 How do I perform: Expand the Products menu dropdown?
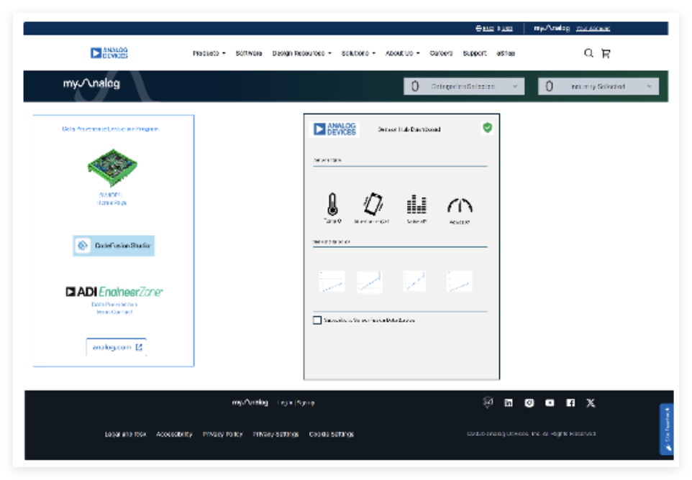point(209,53)
